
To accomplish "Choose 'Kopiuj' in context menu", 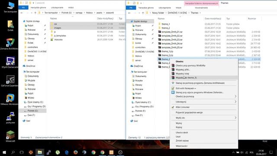I will click(204, 127).
